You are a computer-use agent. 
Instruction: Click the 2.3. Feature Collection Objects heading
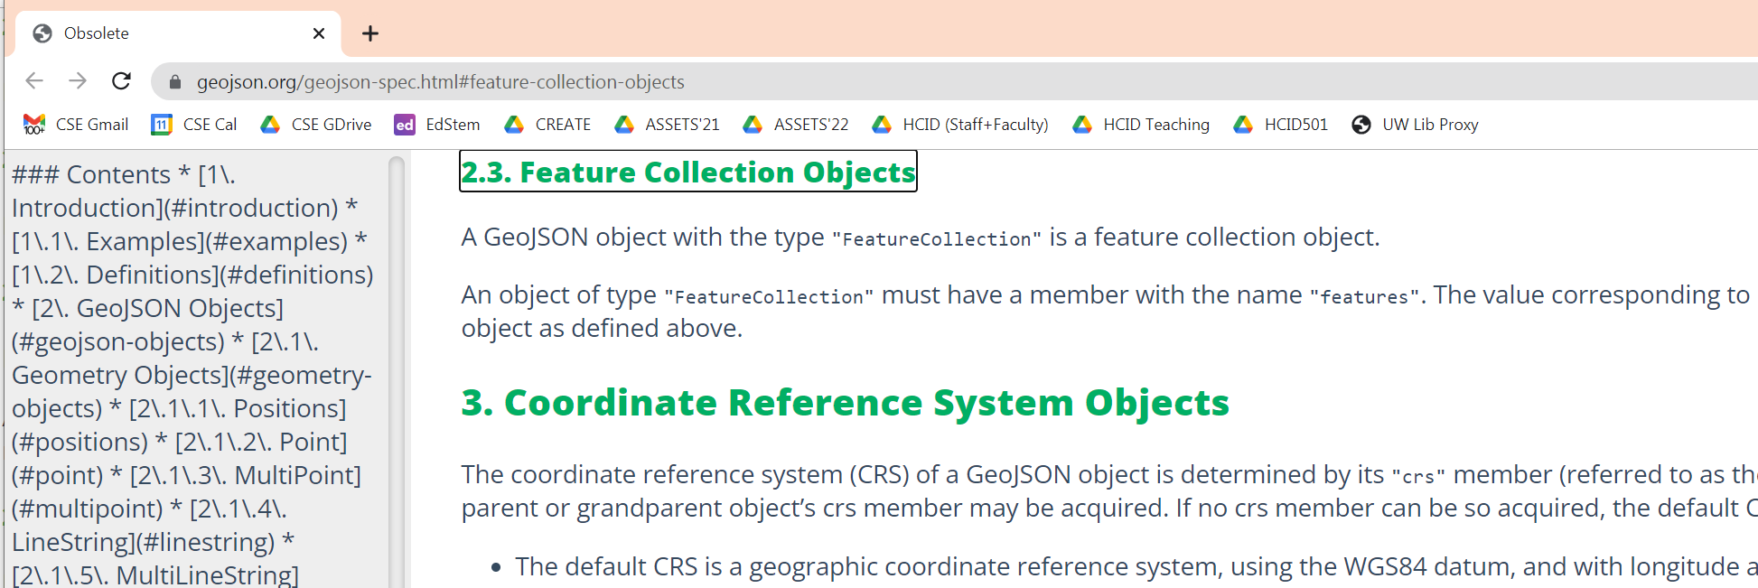click(x=688, y=172)
